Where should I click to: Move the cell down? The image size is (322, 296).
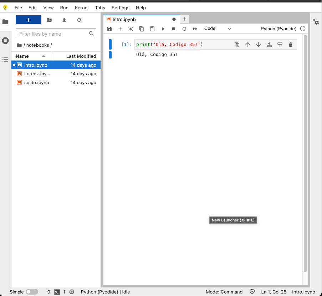coord(259,45)
